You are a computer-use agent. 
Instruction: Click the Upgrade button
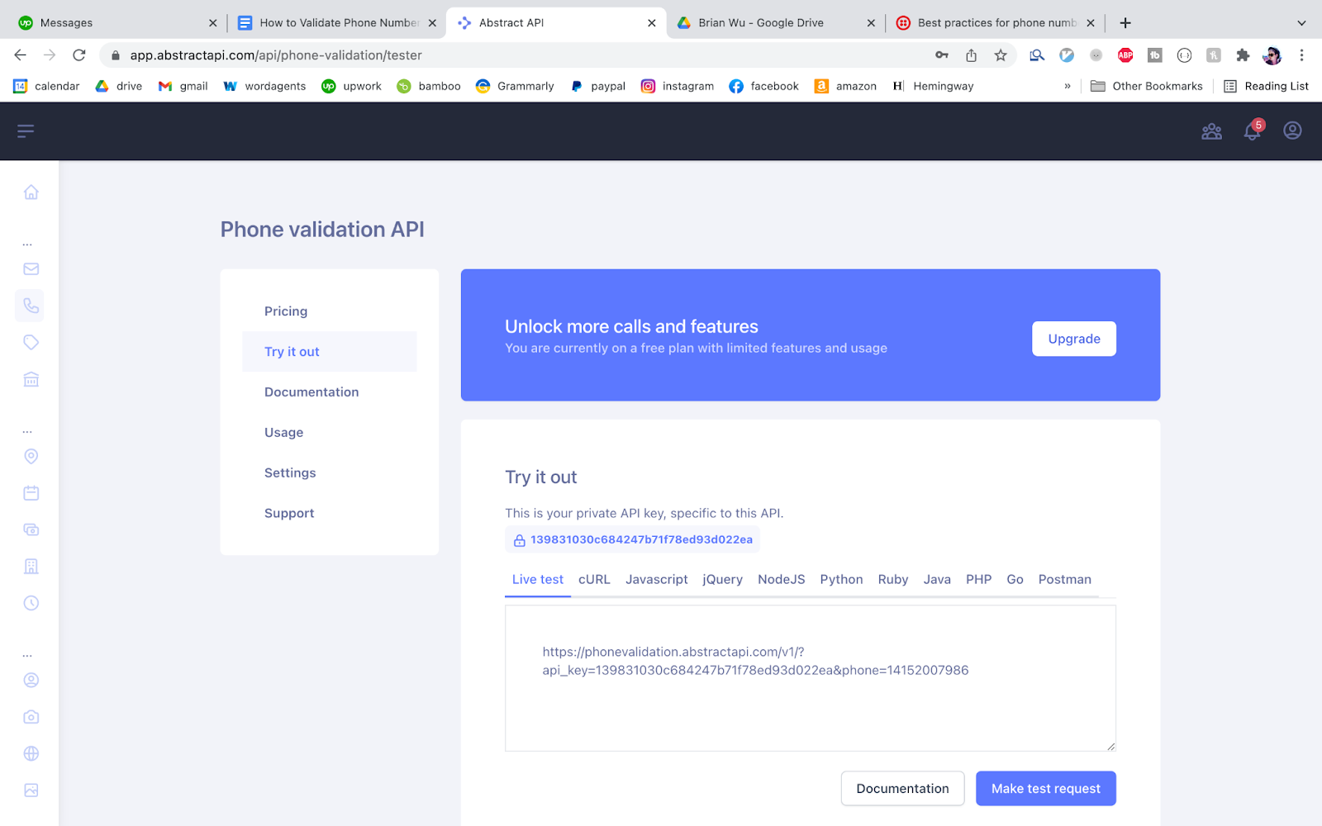(x=1073, y=339)
